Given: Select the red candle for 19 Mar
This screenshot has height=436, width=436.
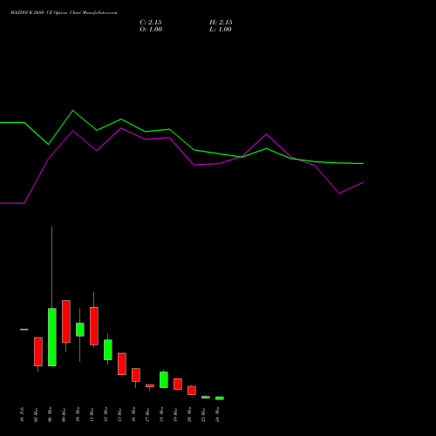Looking at the screenshot, I should [x=178, y=384].
